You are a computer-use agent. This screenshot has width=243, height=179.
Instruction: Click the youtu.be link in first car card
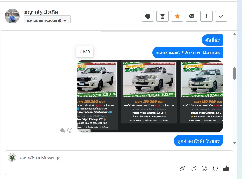click(x=93, y=112)
